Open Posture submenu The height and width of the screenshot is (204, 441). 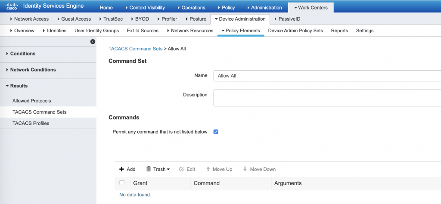pyautogui.click(x=196, y=19)
